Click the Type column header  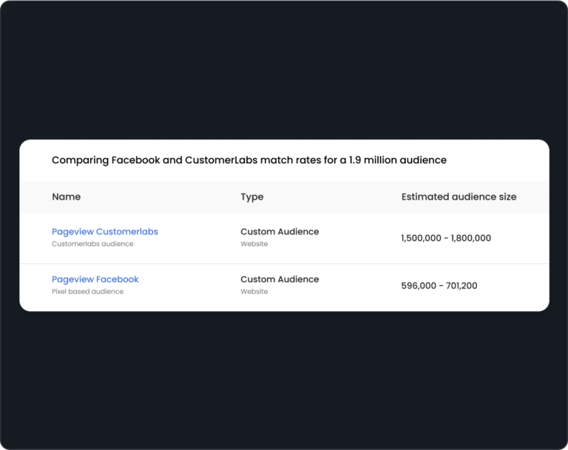(252, 197)
